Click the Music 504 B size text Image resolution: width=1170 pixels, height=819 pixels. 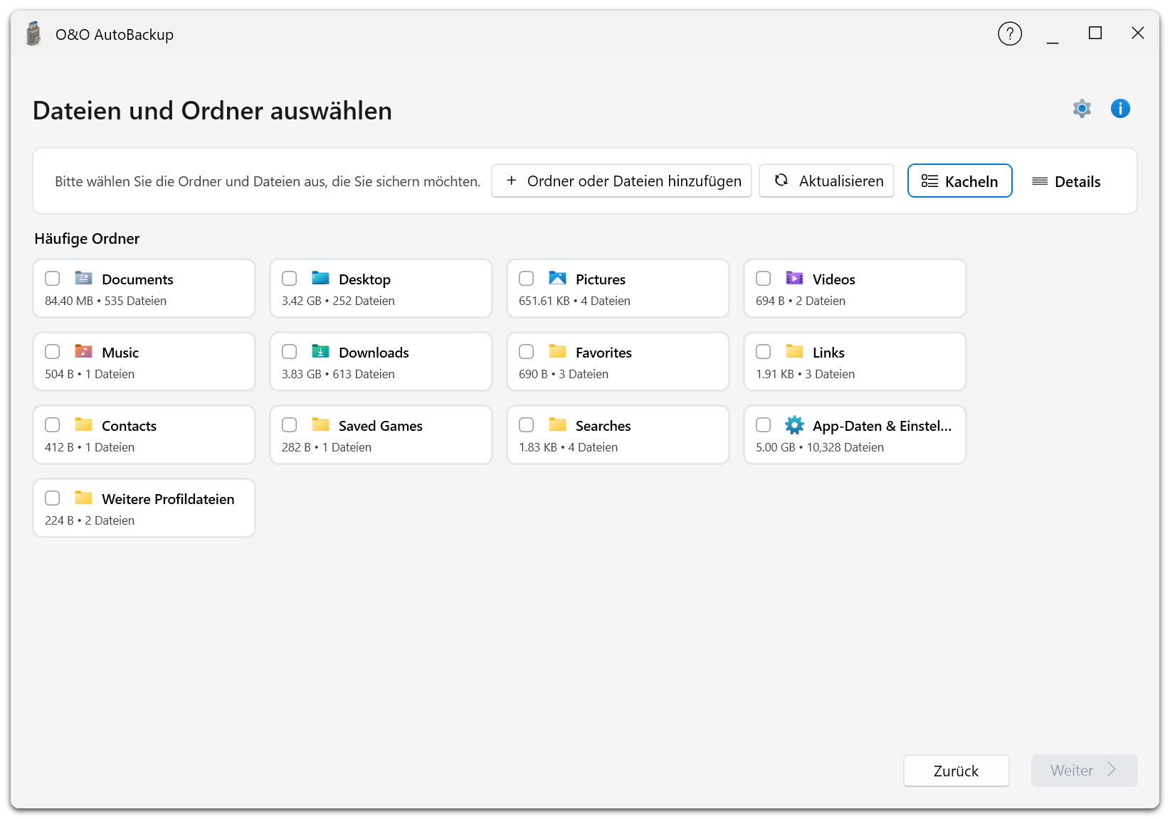59,375
